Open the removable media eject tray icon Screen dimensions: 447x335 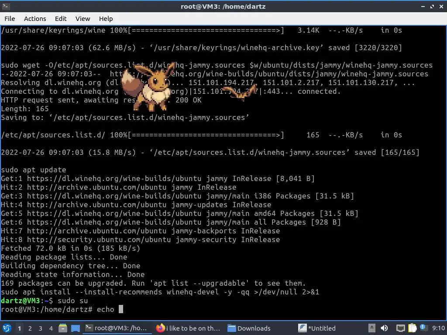pyautogui.click(x=371, y=328)
